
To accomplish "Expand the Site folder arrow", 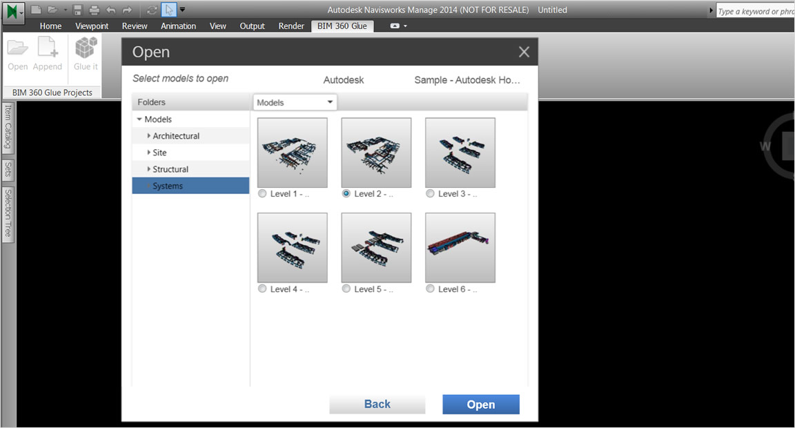I will [148, 152].
